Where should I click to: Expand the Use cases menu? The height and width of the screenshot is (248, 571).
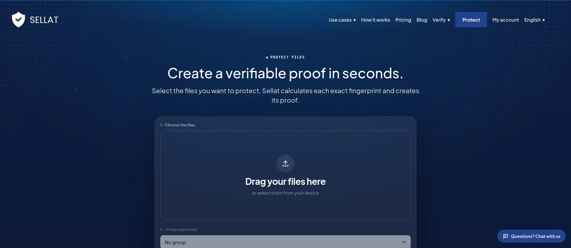[342, 20]
